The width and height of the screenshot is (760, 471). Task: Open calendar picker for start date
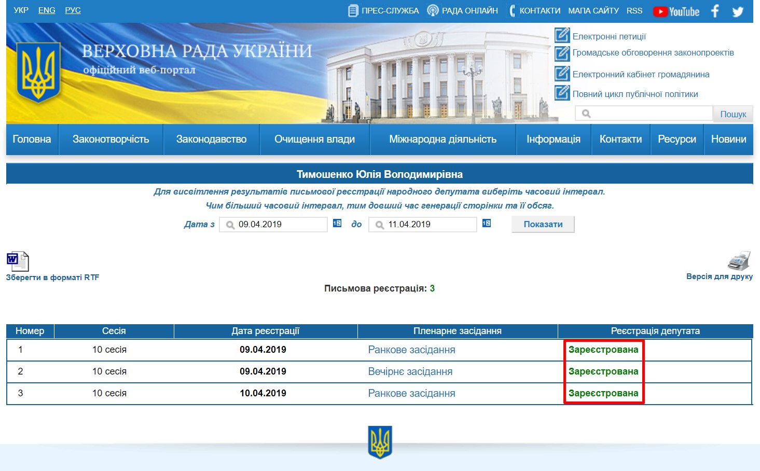click(337, 223)
